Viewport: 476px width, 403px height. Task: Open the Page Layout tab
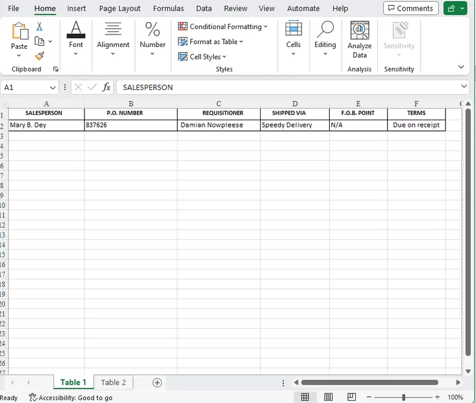point(120,8)
